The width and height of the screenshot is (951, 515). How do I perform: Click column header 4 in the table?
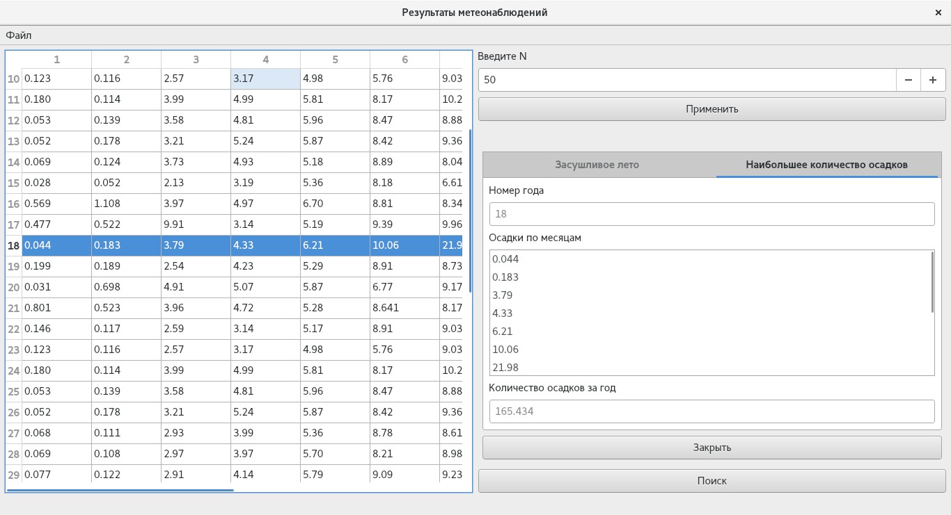(x=265, y=60)
